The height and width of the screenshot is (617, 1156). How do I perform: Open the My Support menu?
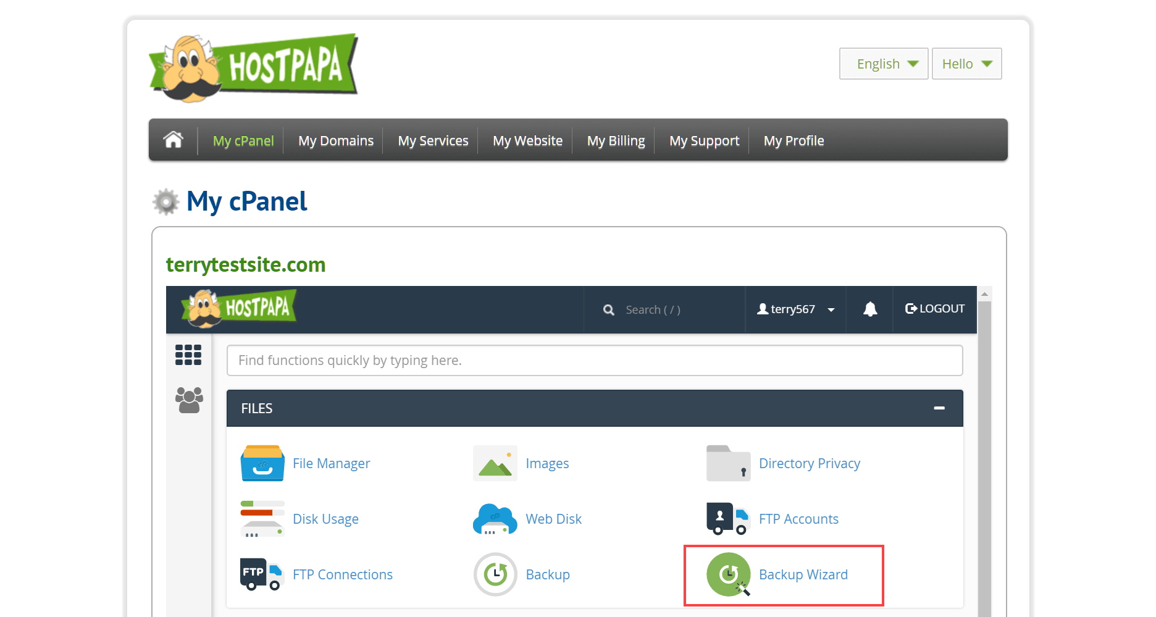pyautogui.click(x=705, y=141)
